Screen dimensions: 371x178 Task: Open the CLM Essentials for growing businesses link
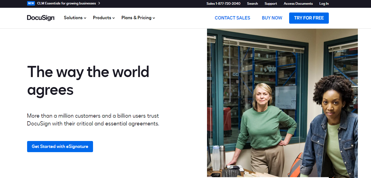[66, 3]
